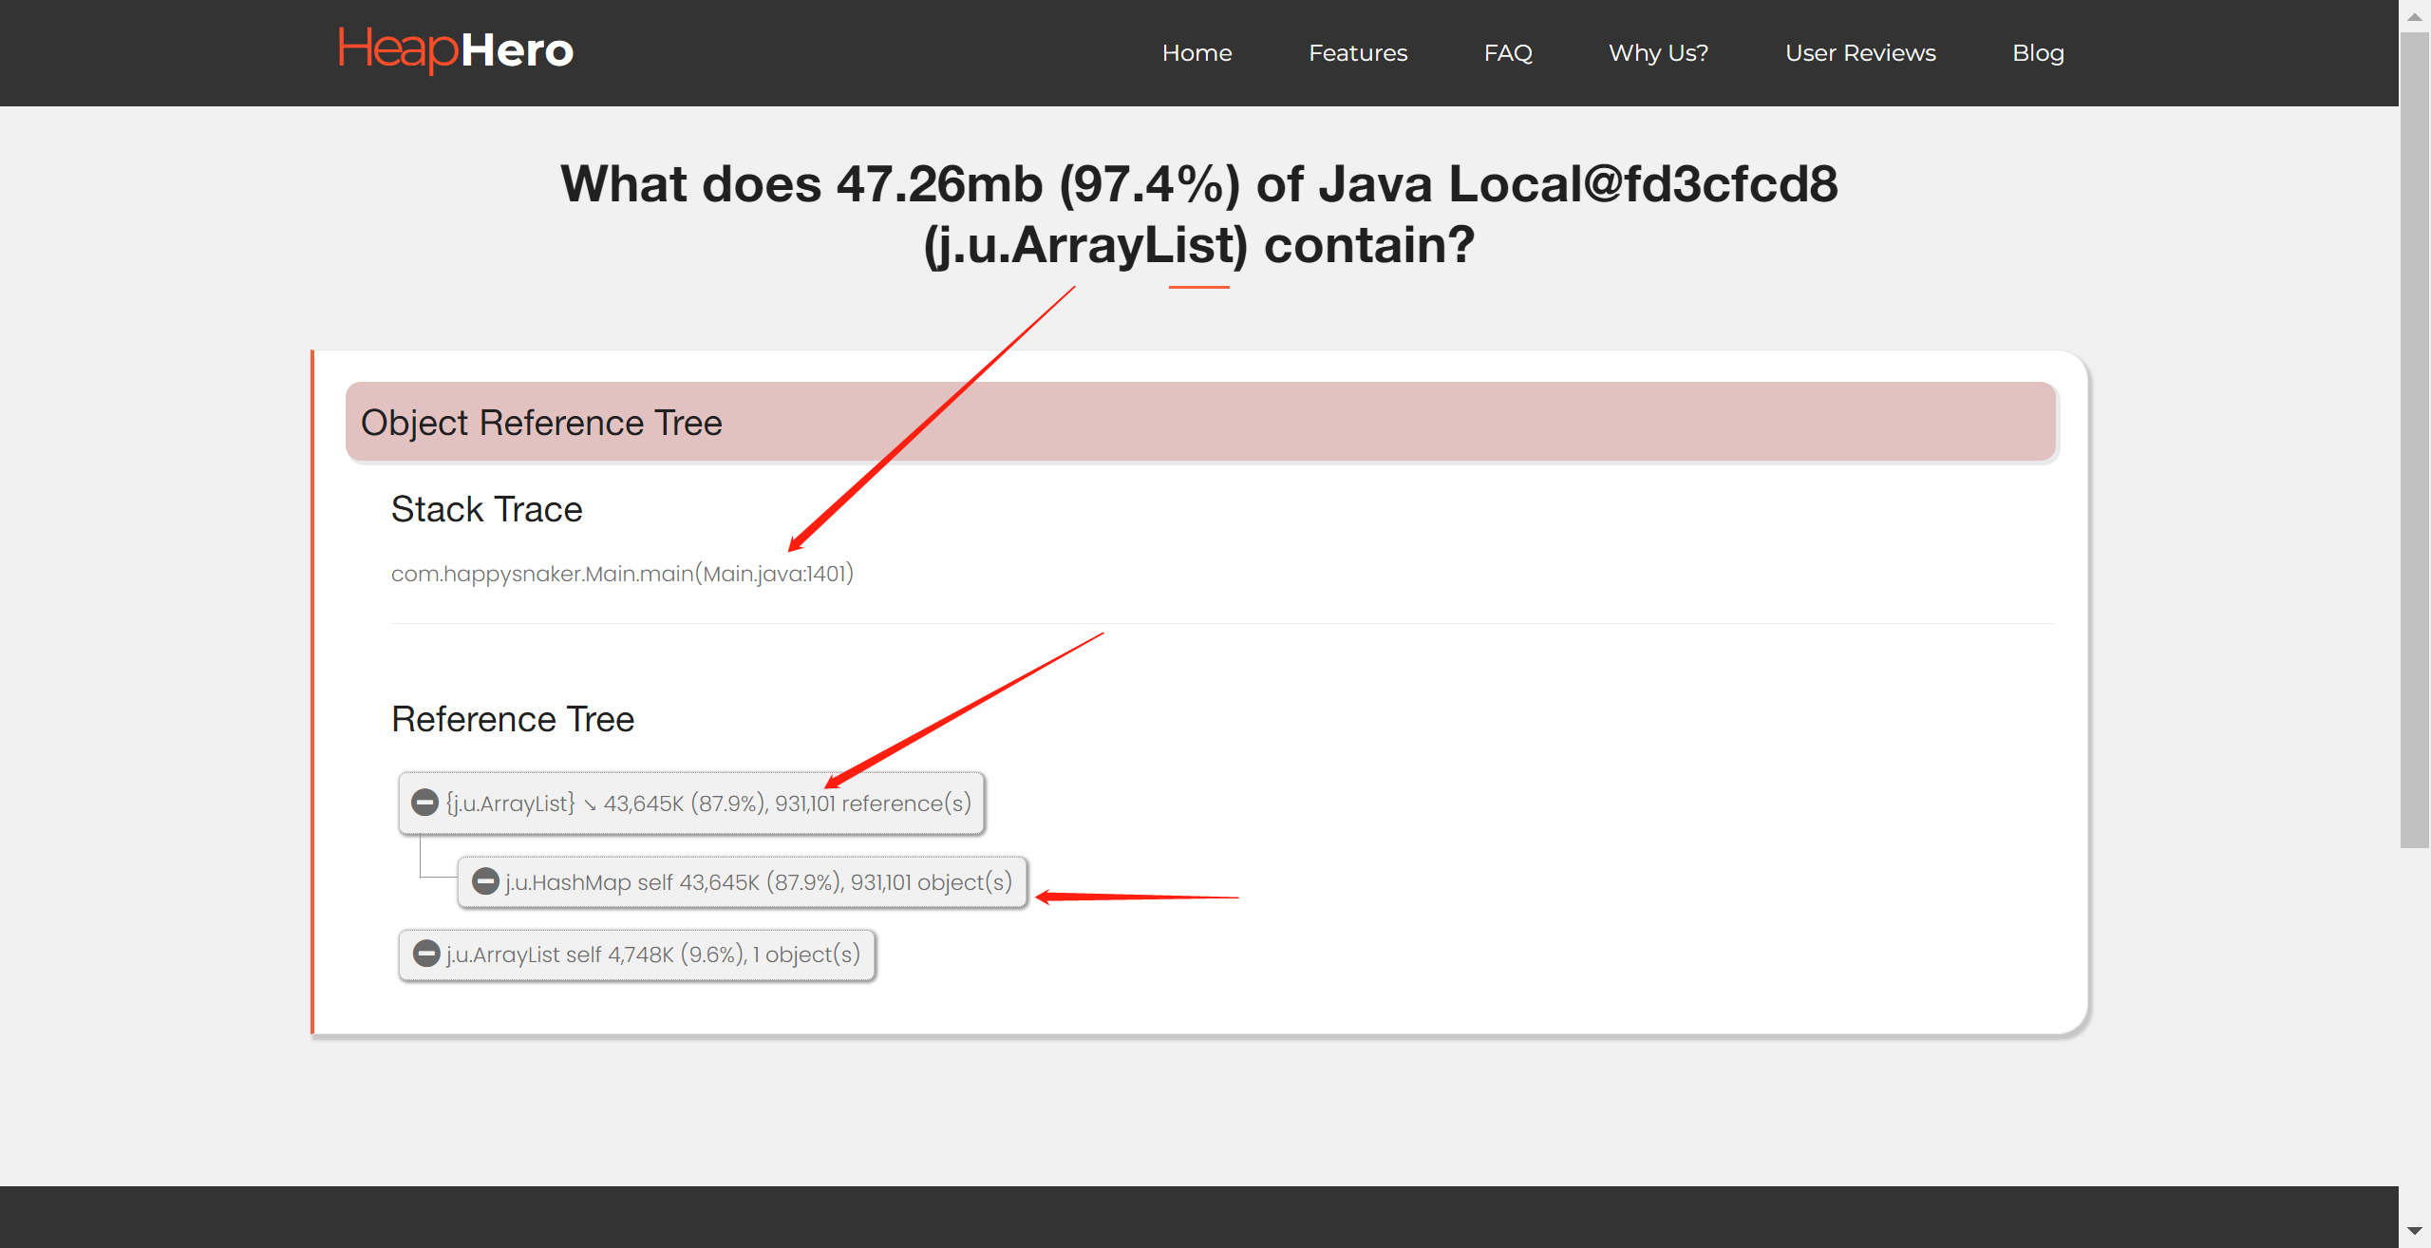The width and height of the screenshot is (2431, 1248).
Task: Open the Home menu item
Action: tap(1197, 53)
